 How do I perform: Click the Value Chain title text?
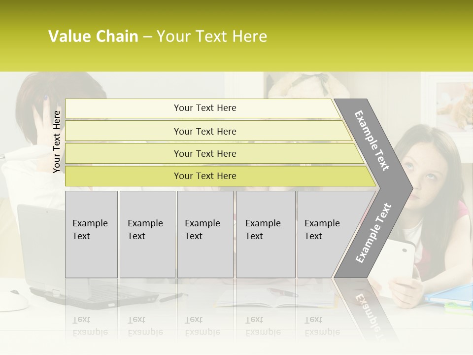(93, 36)
